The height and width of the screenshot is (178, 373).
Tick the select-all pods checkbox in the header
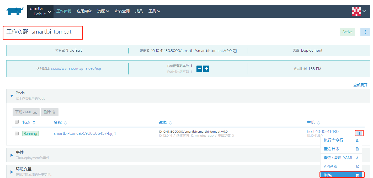pos(17,122)
